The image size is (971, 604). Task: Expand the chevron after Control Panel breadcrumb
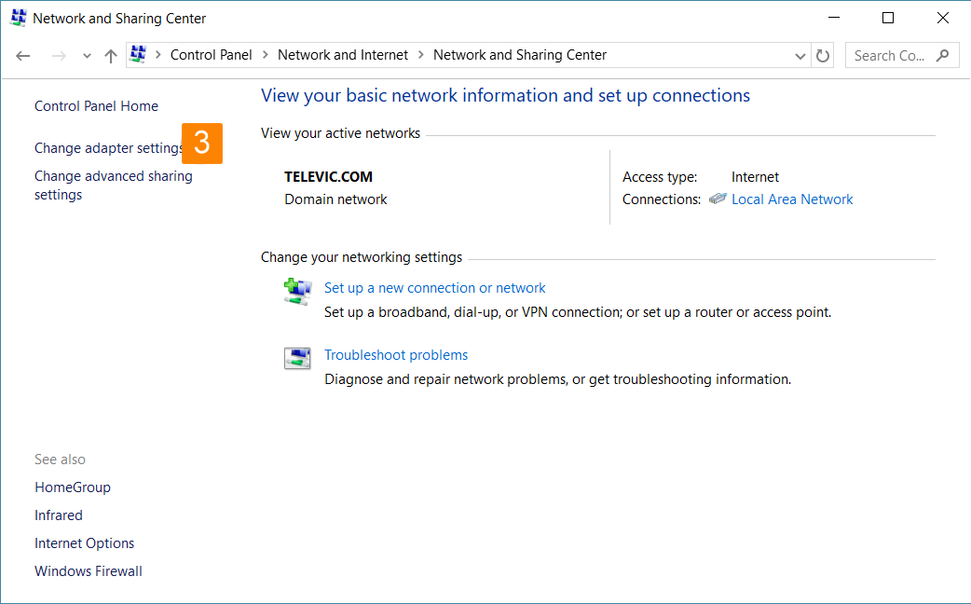click(266, 55)
